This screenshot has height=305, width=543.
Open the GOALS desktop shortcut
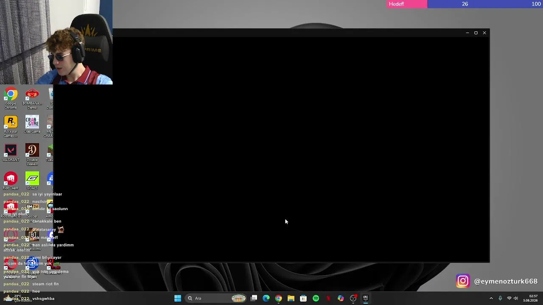(x=32, y=181)
